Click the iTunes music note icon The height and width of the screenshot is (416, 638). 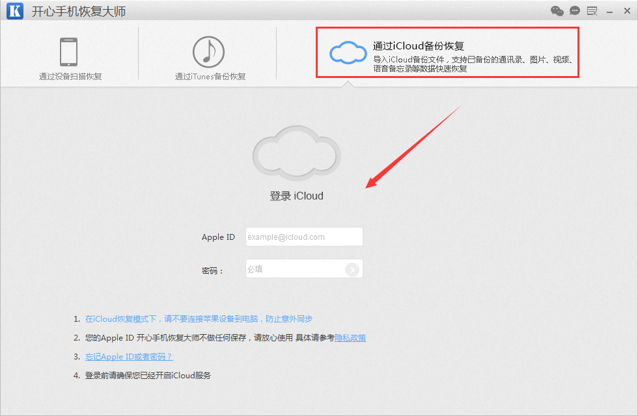[x=208, y=52]
